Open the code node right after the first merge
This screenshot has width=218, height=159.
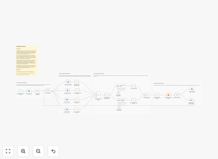pyautogui.click(x=107, y=95)
